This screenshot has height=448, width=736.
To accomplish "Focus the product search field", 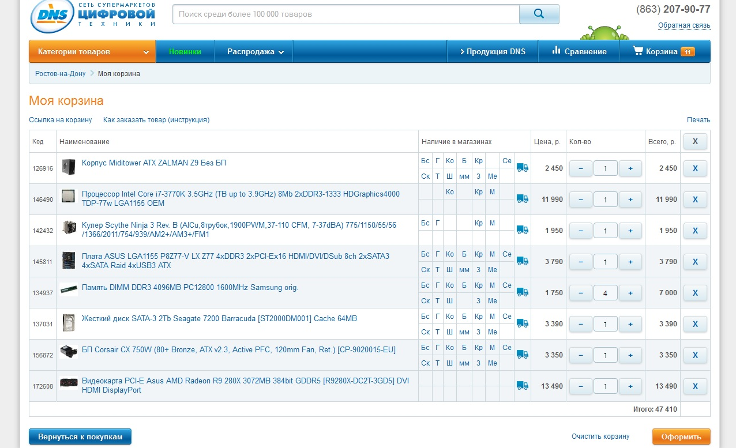I will 346,14.
